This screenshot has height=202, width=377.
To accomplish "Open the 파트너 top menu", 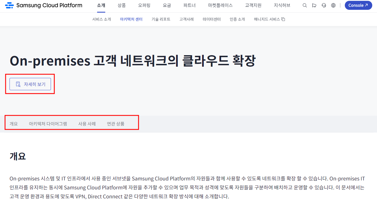I will 189,5.
